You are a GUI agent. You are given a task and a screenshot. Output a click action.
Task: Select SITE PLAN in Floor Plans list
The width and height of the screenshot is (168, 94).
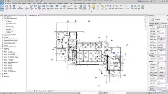pos(8,30)
